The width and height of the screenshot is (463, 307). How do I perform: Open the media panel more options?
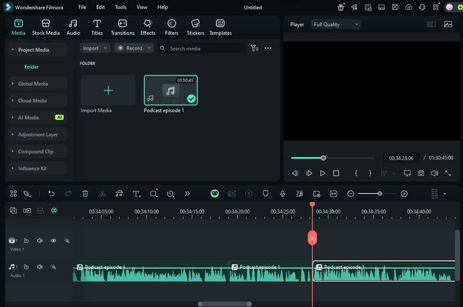(268, 48)
